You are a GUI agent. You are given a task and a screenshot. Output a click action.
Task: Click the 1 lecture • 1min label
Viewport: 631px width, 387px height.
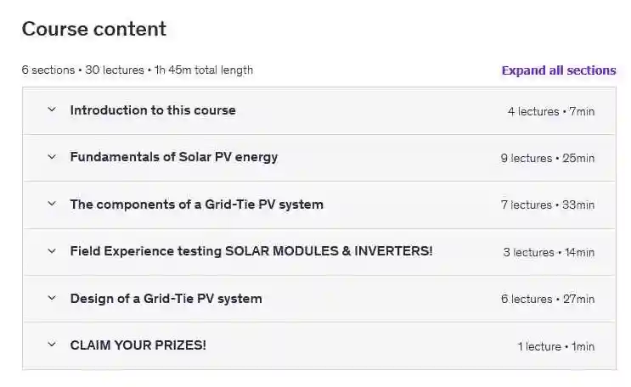point(556,346)
